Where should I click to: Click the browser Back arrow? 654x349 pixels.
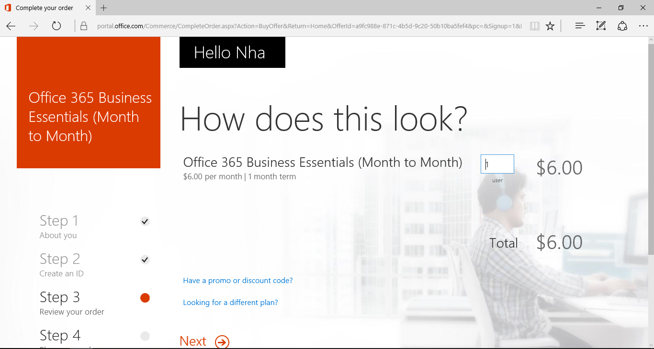pos(11,26)
